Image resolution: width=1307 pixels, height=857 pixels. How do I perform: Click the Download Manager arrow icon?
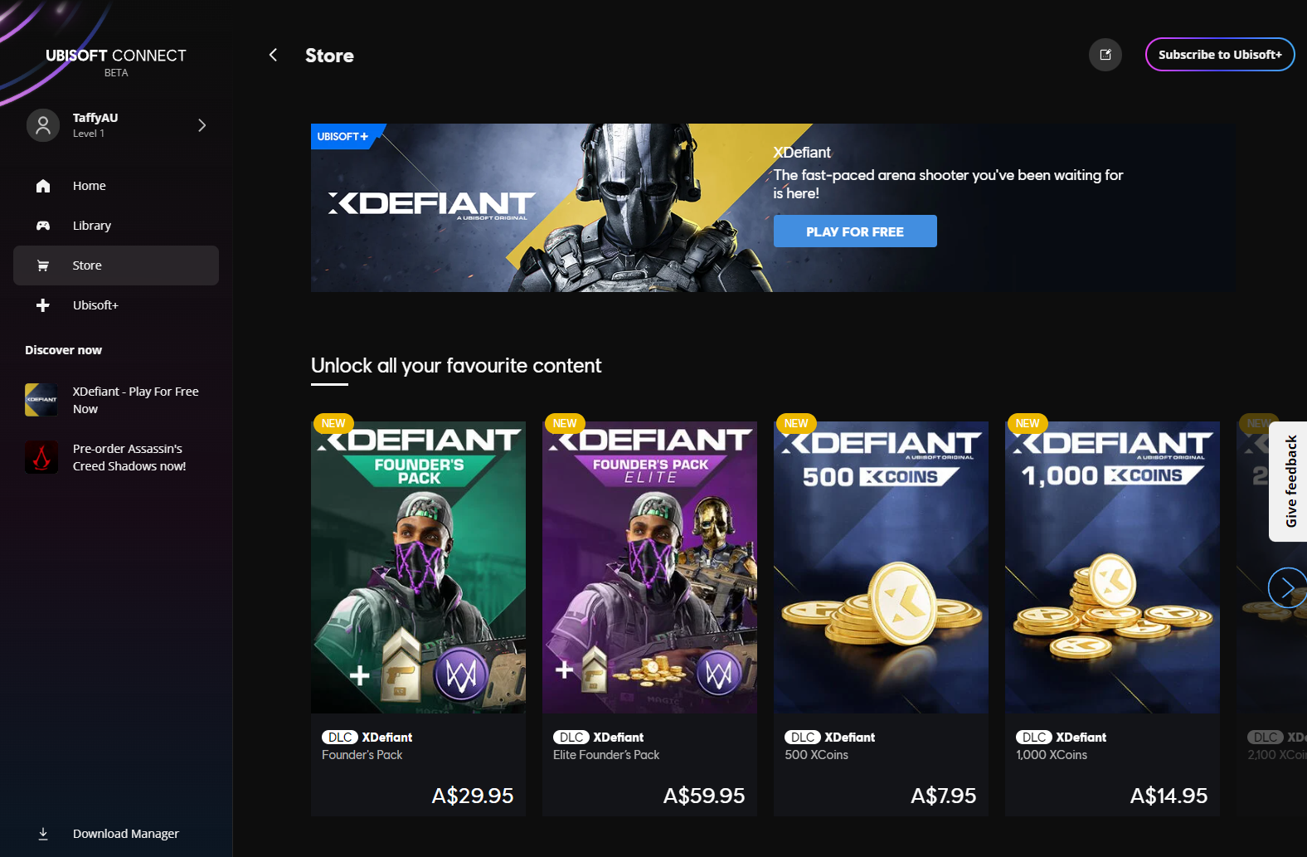[43, 834]
